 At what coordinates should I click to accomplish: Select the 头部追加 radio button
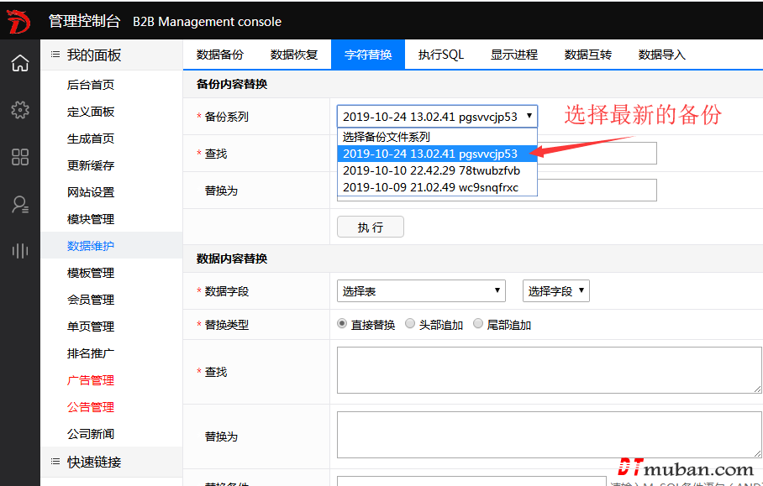point(410,324)
